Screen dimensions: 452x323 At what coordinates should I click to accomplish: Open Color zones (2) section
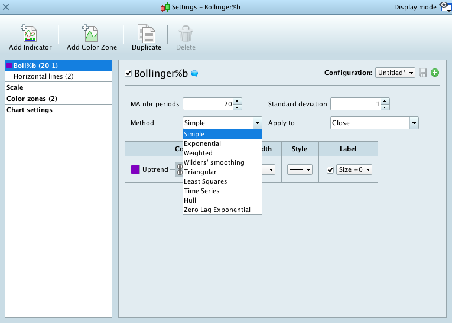pyautogui.click(x=58, y=99)
